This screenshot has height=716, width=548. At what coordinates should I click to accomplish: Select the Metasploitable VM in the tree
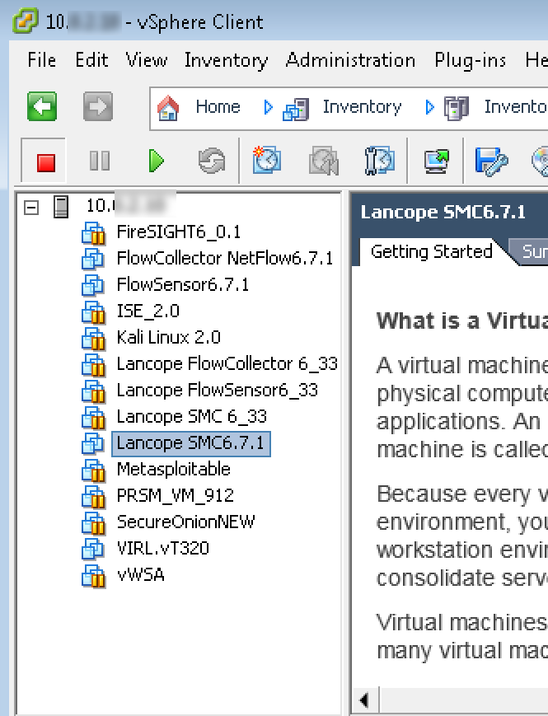(173, 470)
